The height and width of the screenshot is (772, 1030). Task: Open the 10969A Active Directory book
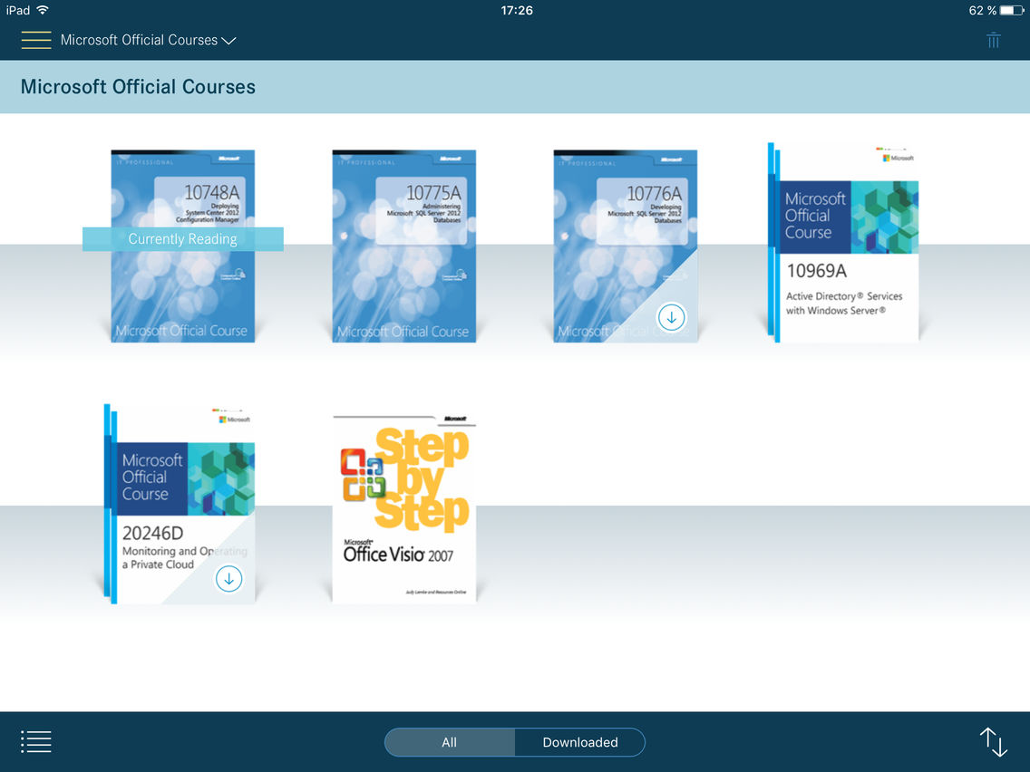(x=843, y=243)
